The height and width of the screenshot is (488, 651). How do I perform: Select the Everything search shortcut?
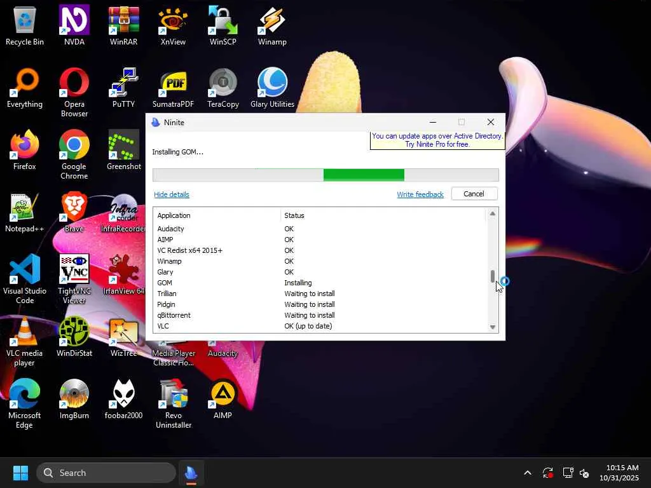25,88
